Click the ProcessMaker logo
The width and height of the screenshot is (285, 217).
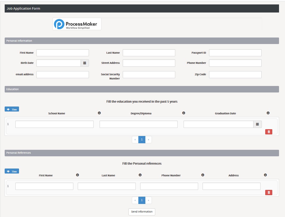[x=77, y=24]
